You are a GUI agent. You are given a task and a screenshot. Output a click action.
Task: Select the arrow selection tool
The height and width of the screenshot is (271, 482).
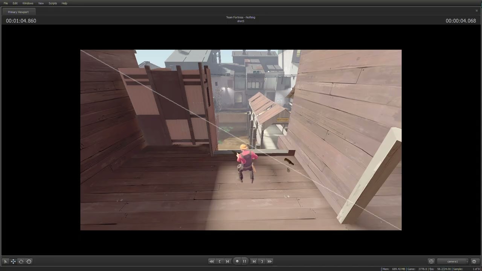[x=6, y=261]
